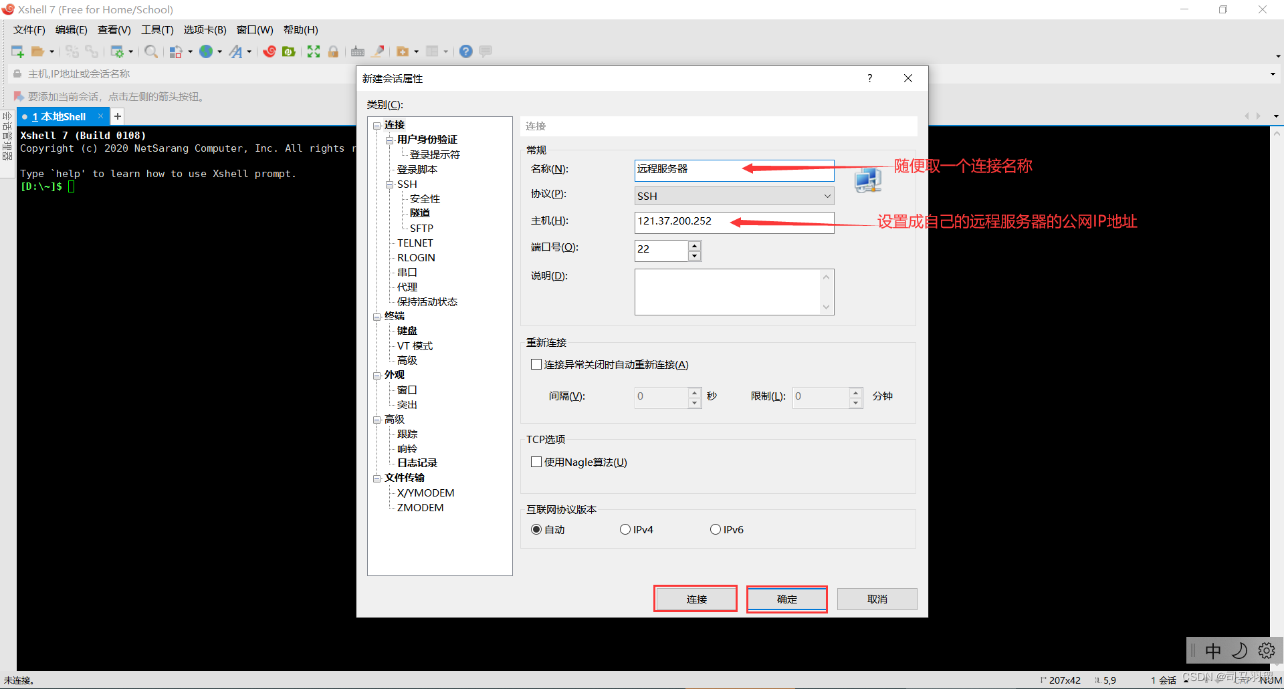
Task: Open session Properties gear toolbar icon
Action: tap(117, 51)
